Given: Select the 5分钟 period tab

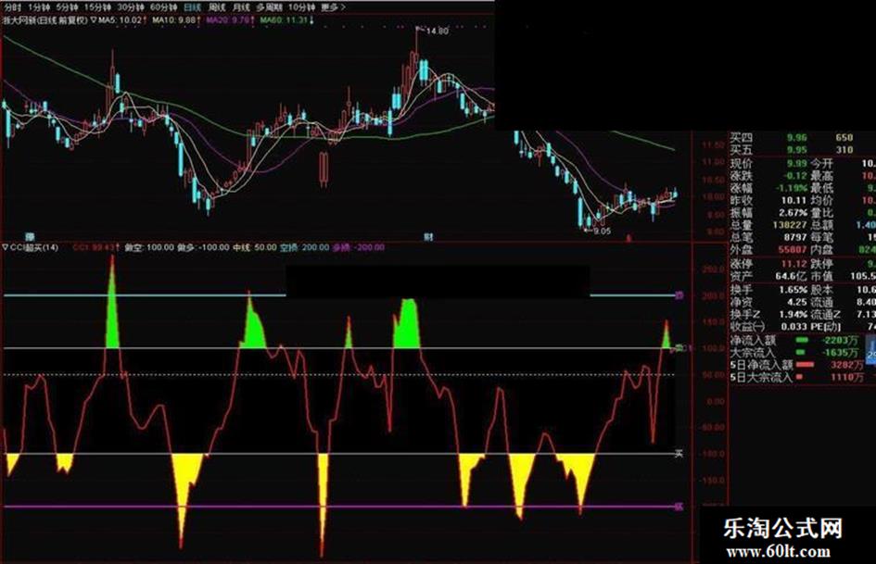Looking at the screenshot, I should click(67, 7).
